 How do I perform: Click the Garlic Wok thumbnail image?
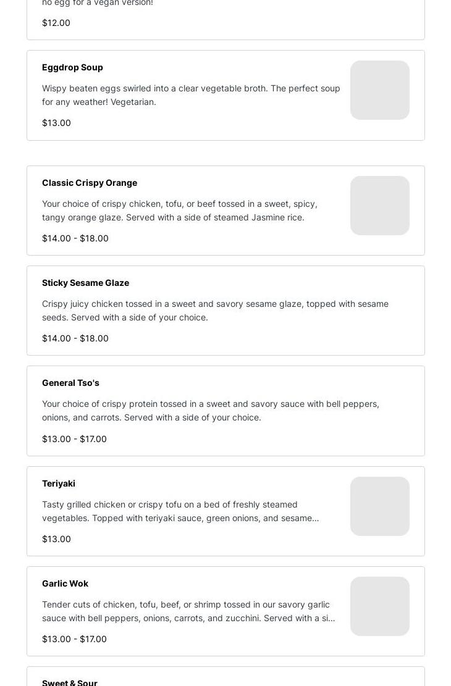[x=379, y=606]
